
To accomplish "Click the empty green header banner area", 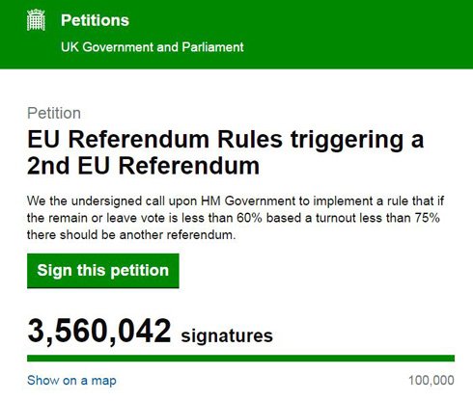I will pyautogui.click(x=354, y=34).
